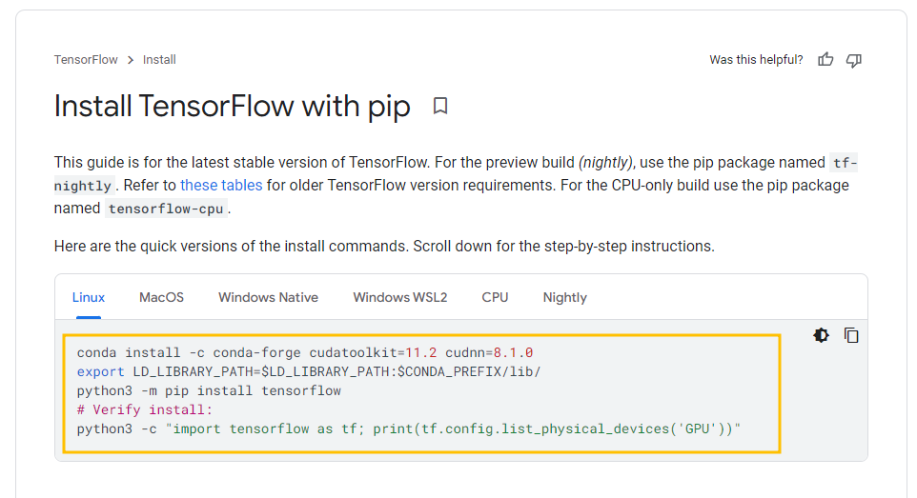Go to the Install breadcrumb link
917x498 pixels.
[x=159, y=60]
